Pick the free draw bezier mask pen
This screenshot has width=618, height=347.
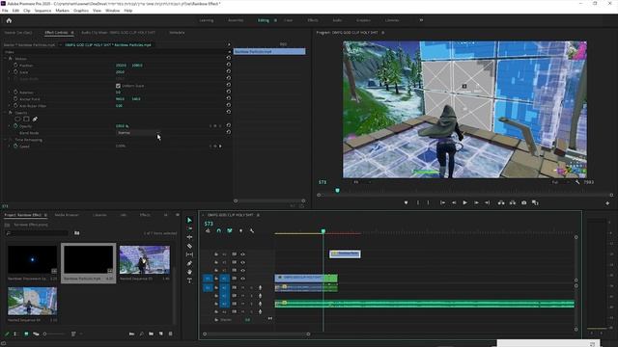point(35,119)
